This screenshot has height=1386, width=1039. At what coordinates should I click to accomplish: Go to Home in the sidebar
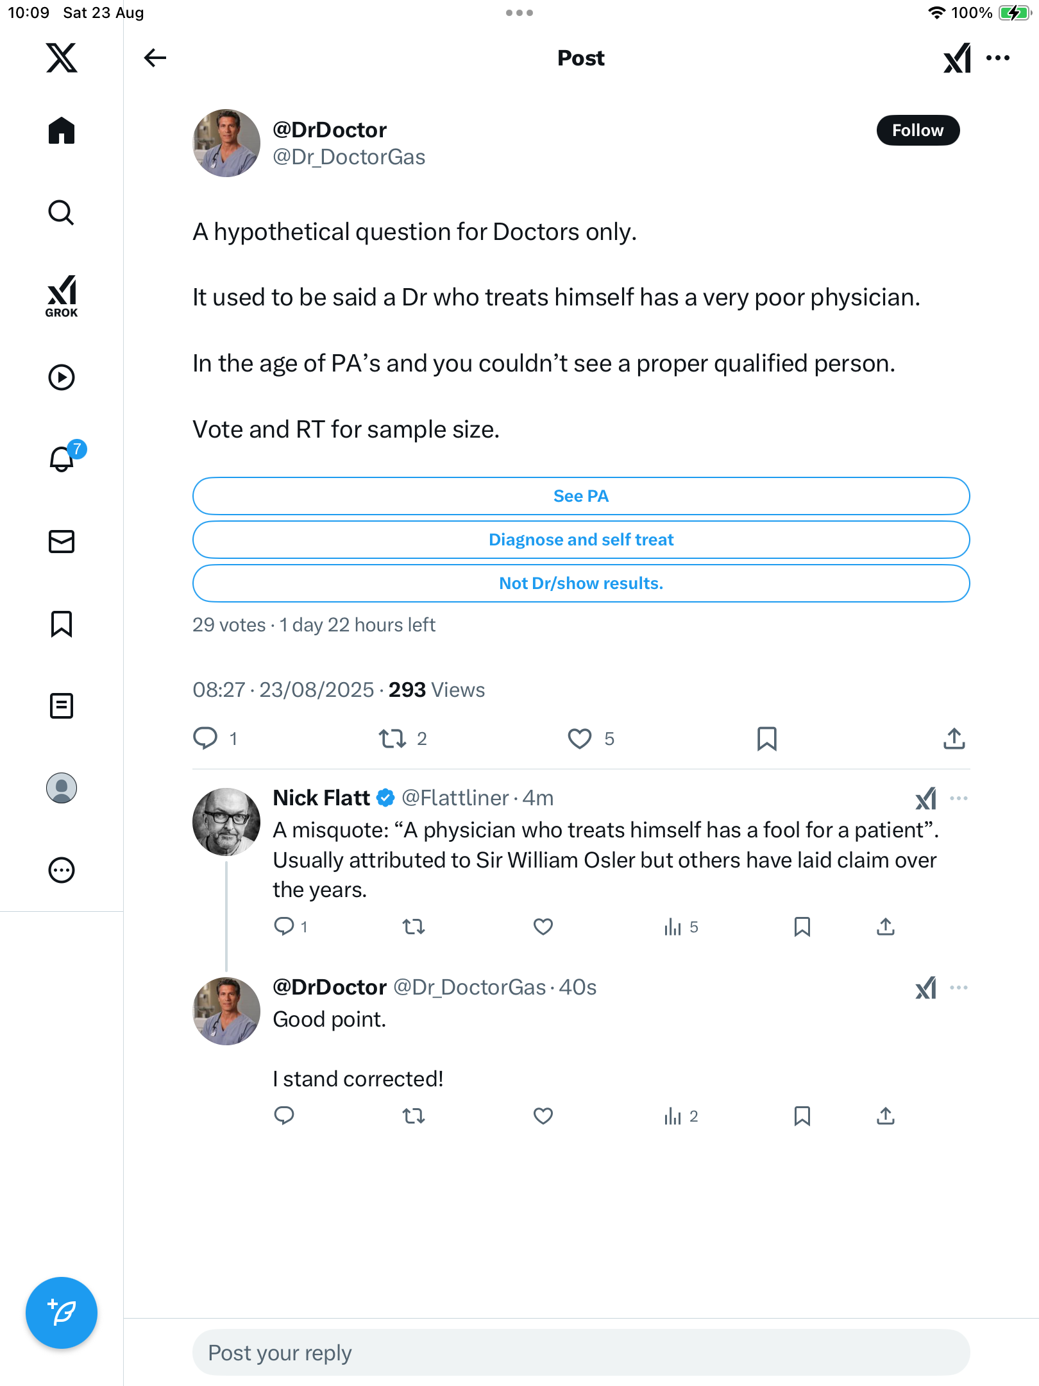tap(62, 131)
